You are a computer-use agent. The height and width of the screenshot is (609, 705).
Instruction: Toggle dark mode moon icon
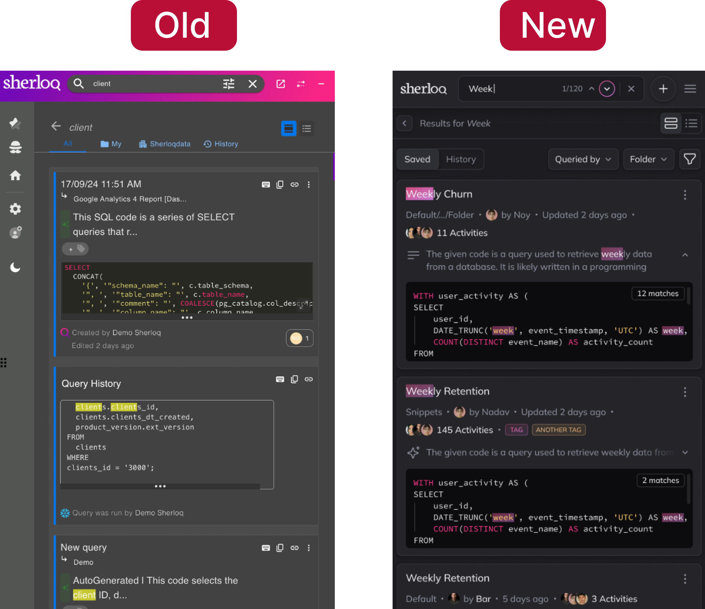click(x=15, y=268)
